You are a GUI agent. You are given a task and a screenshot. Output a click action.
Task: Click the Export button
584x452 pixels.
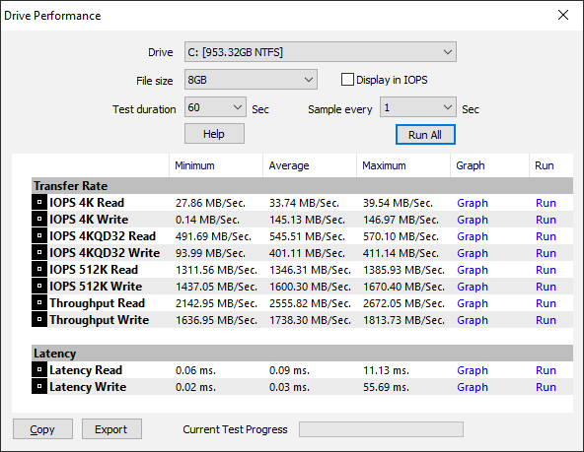point(111,429)
